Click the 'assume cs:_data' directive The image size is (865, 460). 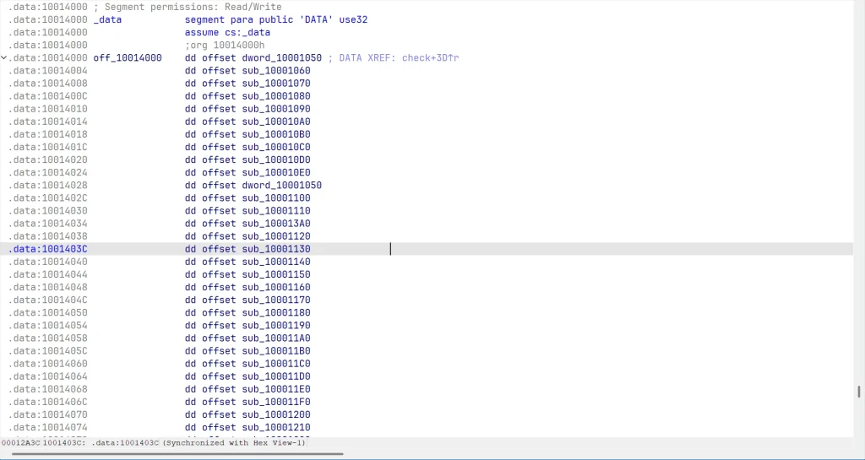(224, 32)
